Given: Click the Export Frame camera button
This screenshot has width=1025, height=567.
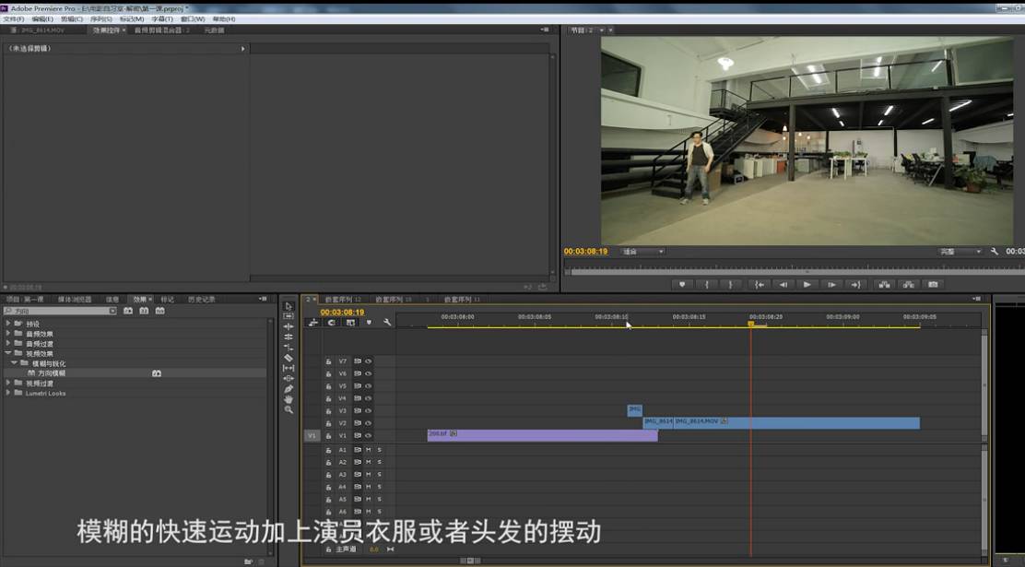Looking at the screenshot, I should [x=933, y=285].
